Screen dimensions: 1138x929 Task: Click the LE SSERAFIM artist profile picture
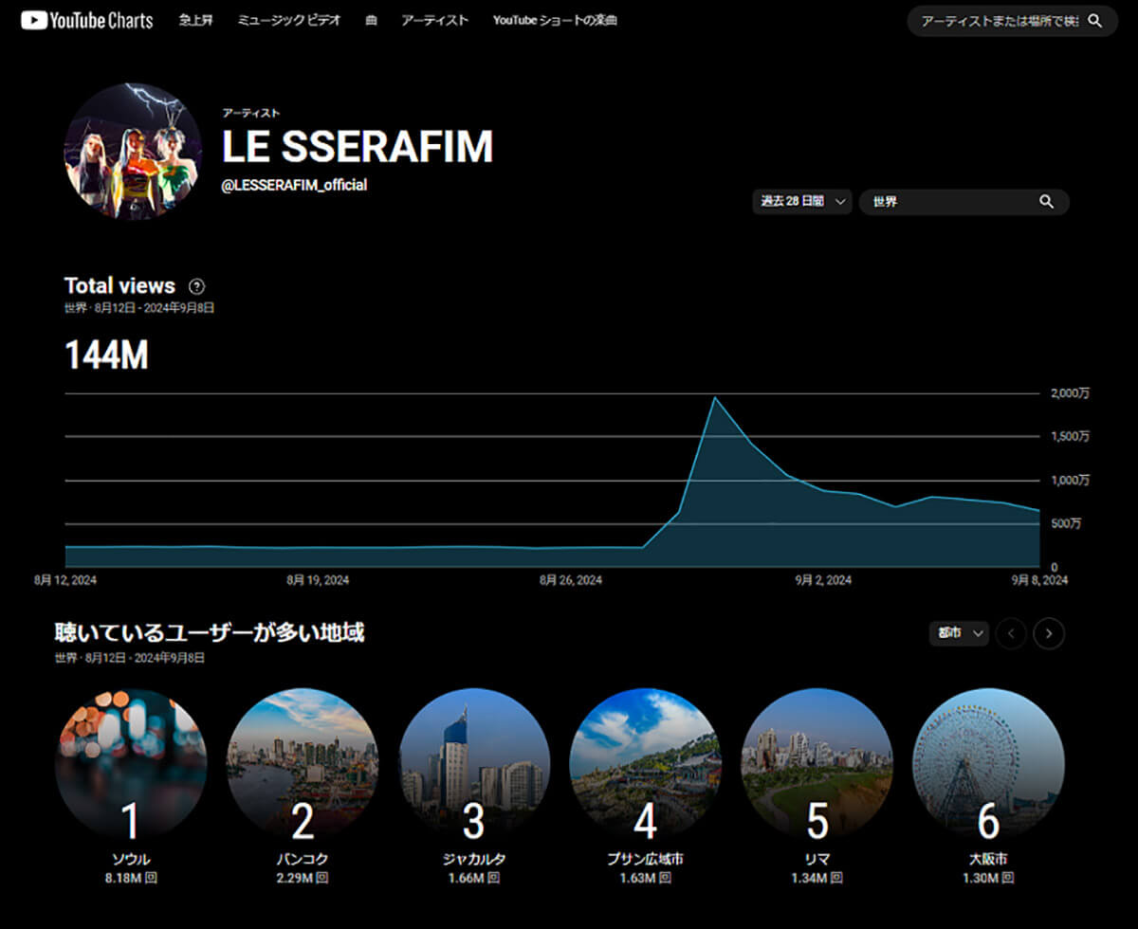133,152
